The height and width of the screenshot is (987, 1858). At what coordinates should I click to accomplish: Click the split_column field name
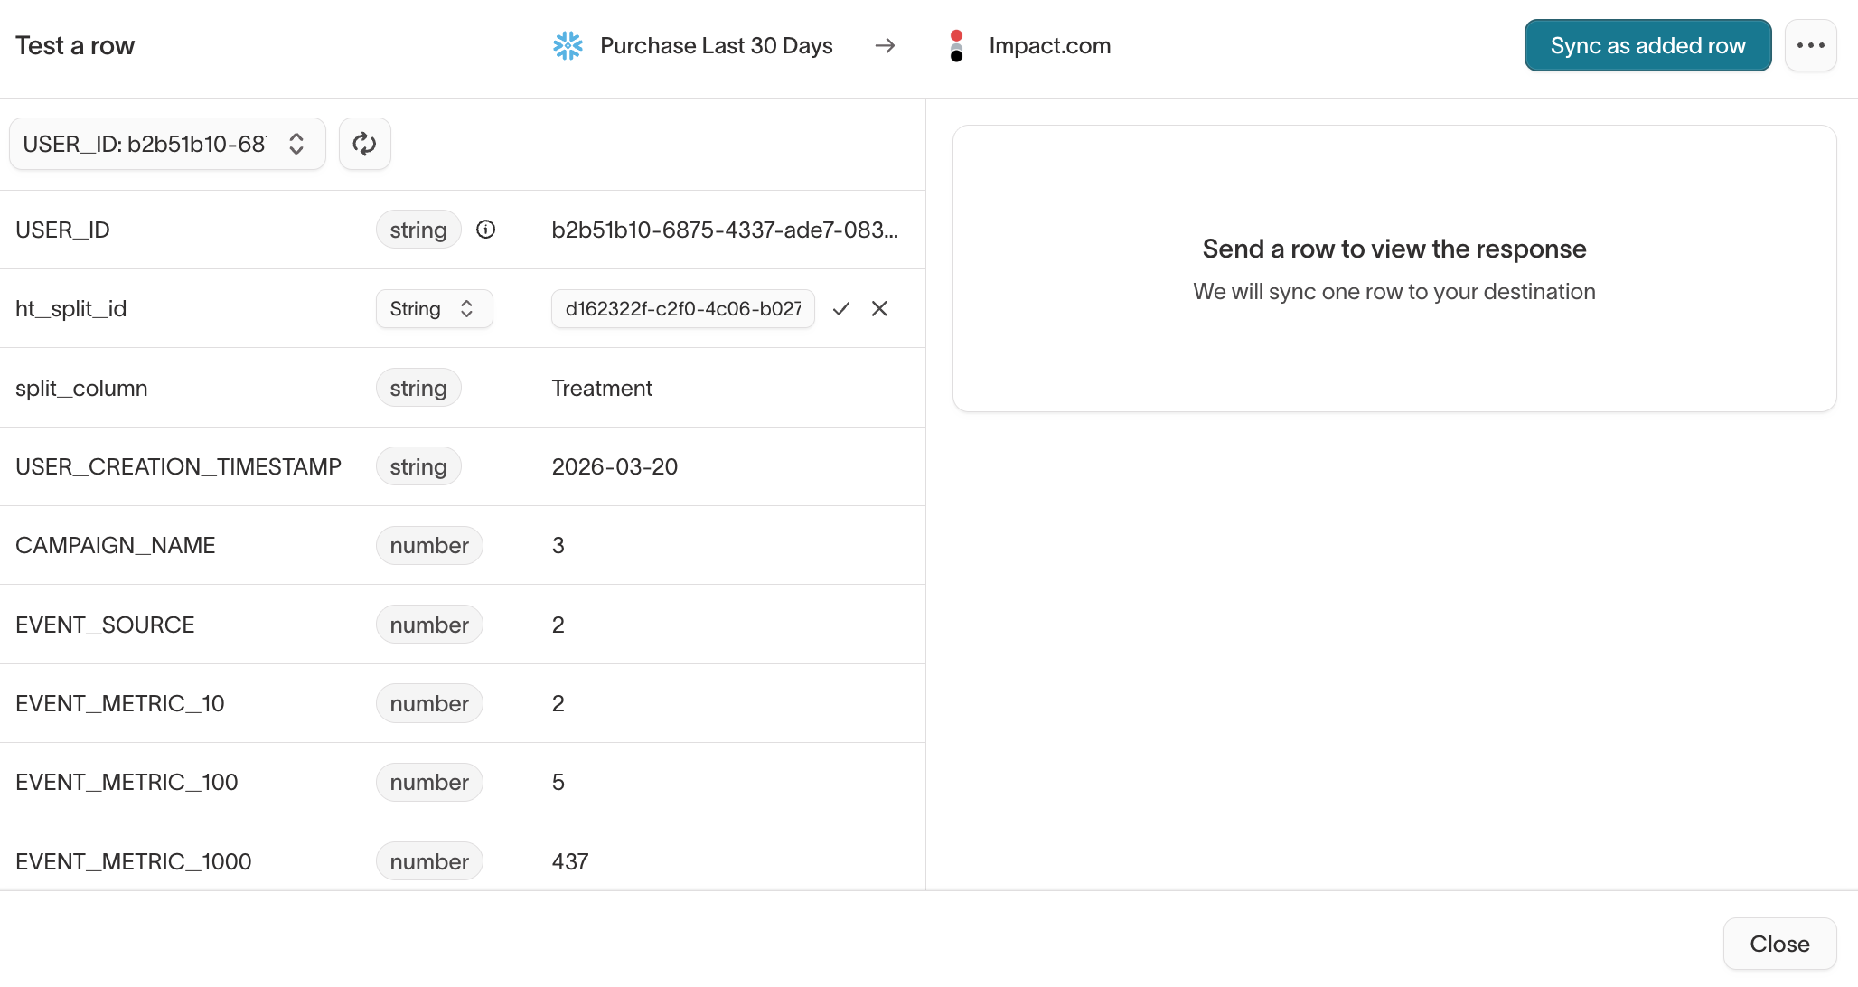pyautogui.click(x=81, y=388)
